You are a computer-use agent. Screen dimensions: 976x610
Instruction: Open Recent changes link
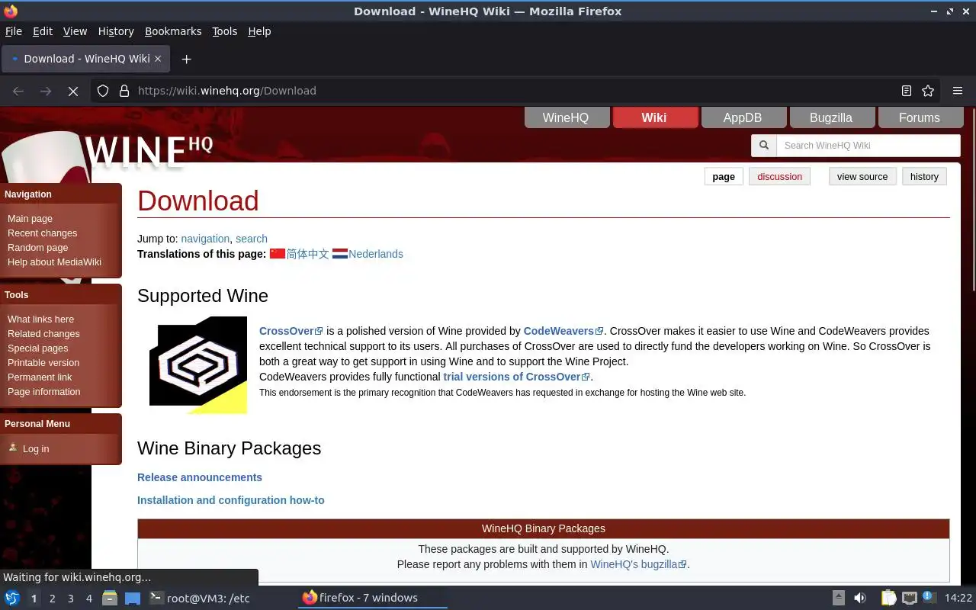point(42,233)
